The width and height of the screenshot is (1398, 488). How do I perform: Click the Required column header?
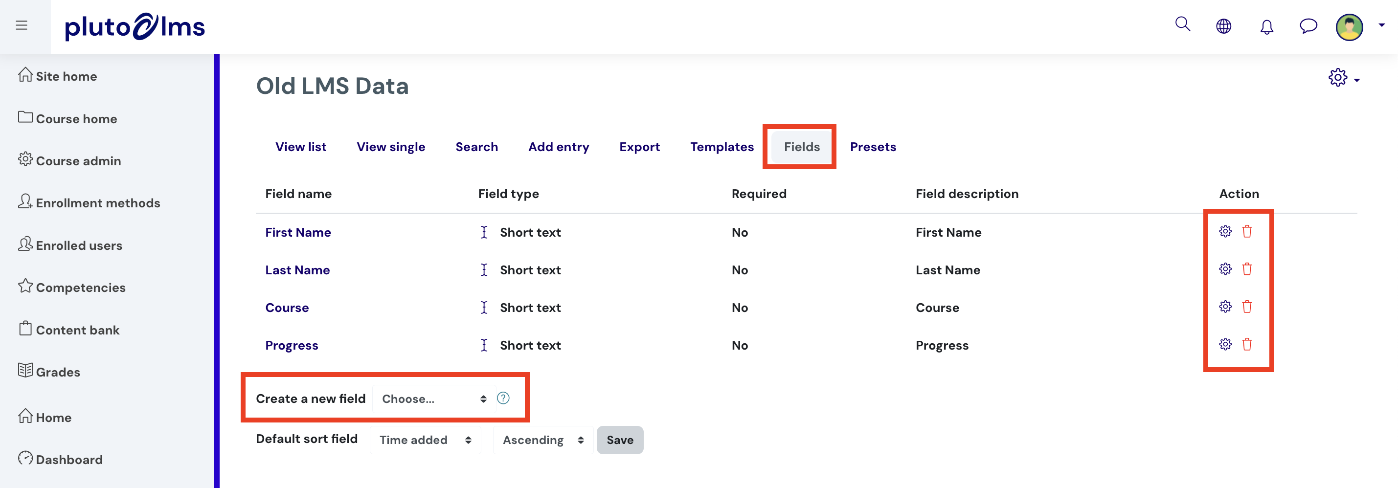pyautogui.click(x=759, y=194)
